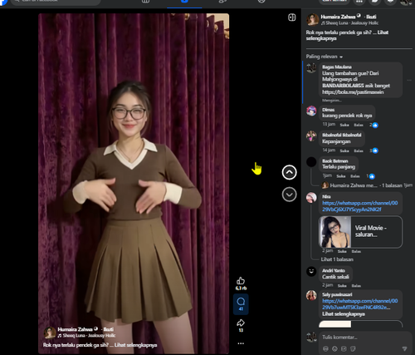Open Back Betmen commenter name
Screen dimensions: 415x355
335,161
